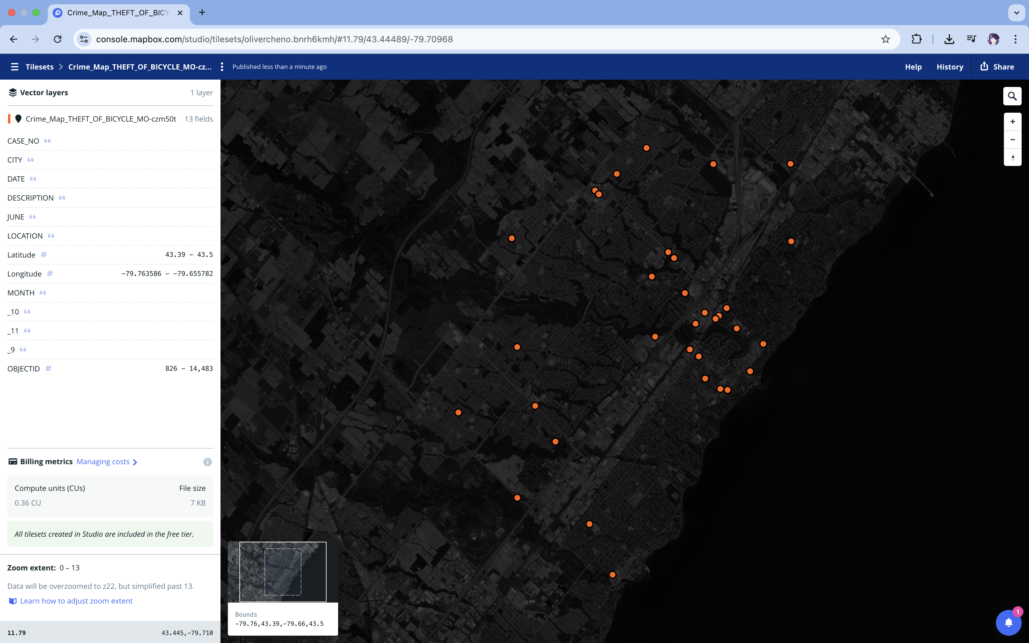Open the History menu
Viewport: 1029px width, 643px height.
pyautogui.click(x=949, y=67)
